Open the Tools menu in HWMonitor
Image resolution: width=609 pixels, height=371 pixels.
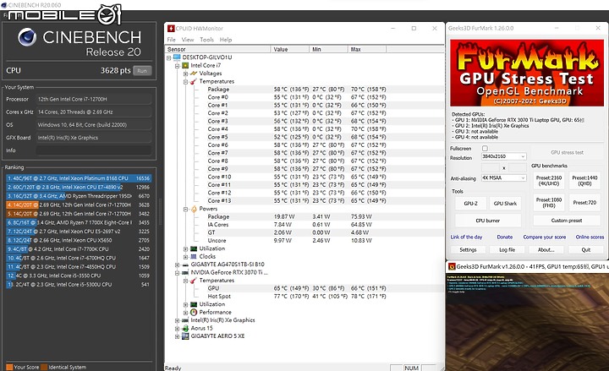(x=206, y=40)
